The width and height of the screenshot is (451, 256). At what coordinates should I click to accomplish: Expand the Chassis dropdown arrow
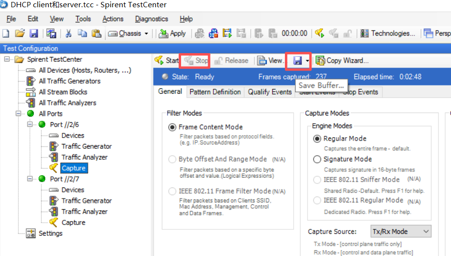[x=146, y=34]
